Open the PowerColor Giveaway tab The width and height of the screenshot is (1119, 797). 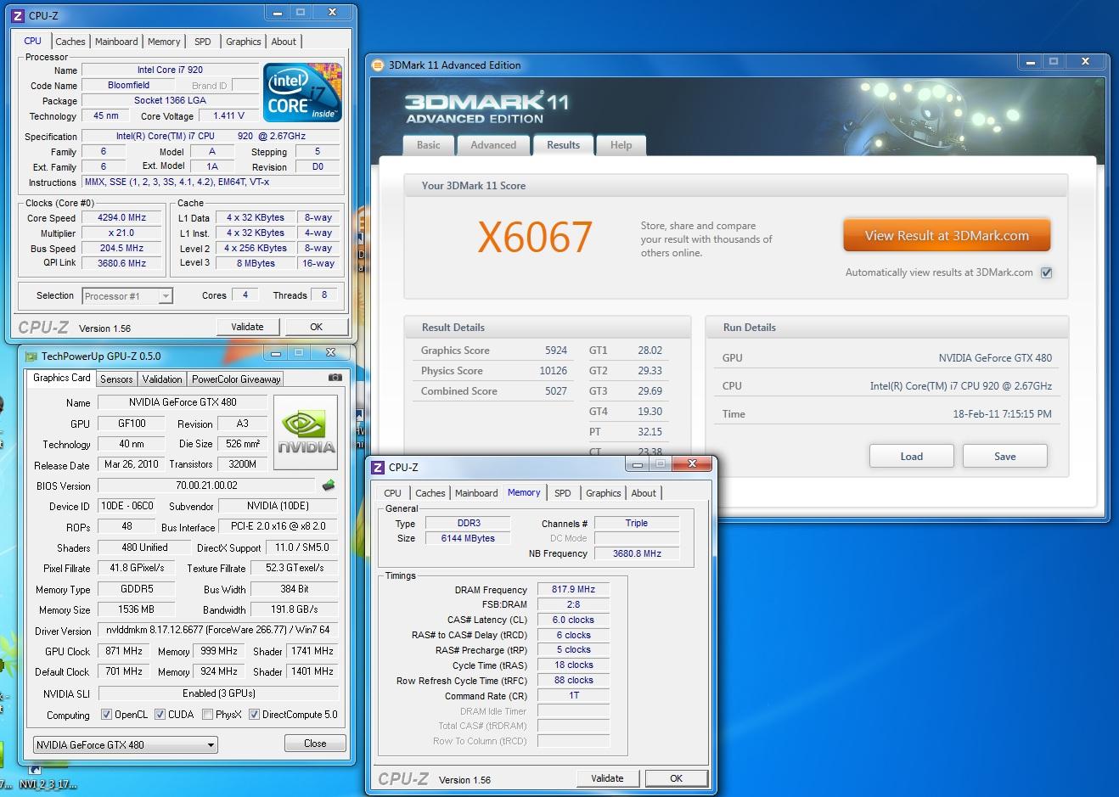point(236,379)
